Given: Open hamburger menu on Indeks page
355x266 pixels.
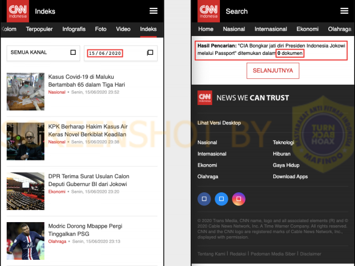Looking at the screenshot, I should (153, 11).
